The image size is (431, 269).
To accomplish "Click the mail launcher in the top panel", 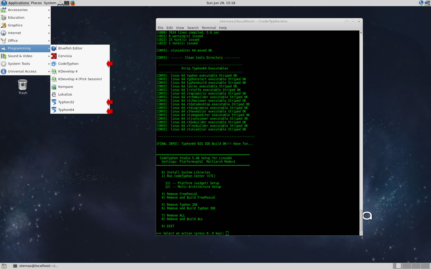I will pyautogui.click(x=61, y=3).
